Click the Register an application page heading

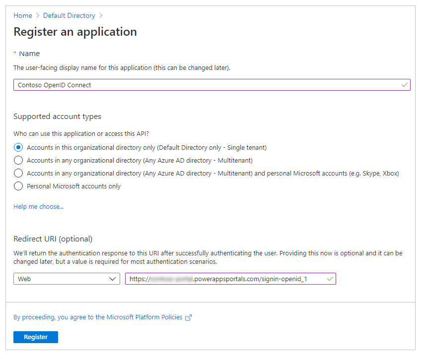pyautogui.click(x=74, y=31)
